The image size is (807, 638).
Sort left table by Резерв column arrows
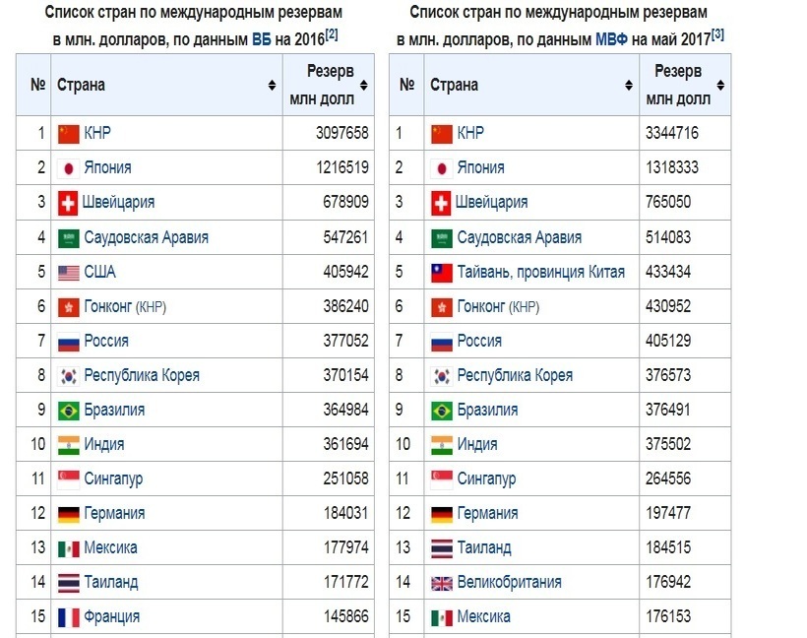[x=364, y=86]
